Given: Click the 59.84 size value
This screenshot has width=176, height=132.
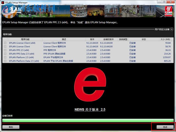Looking at the screenshot, I should (x=168, y=43).
